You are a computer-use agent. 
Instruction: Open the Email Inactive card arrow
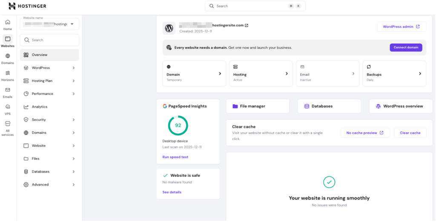click(x=353, y=74)
